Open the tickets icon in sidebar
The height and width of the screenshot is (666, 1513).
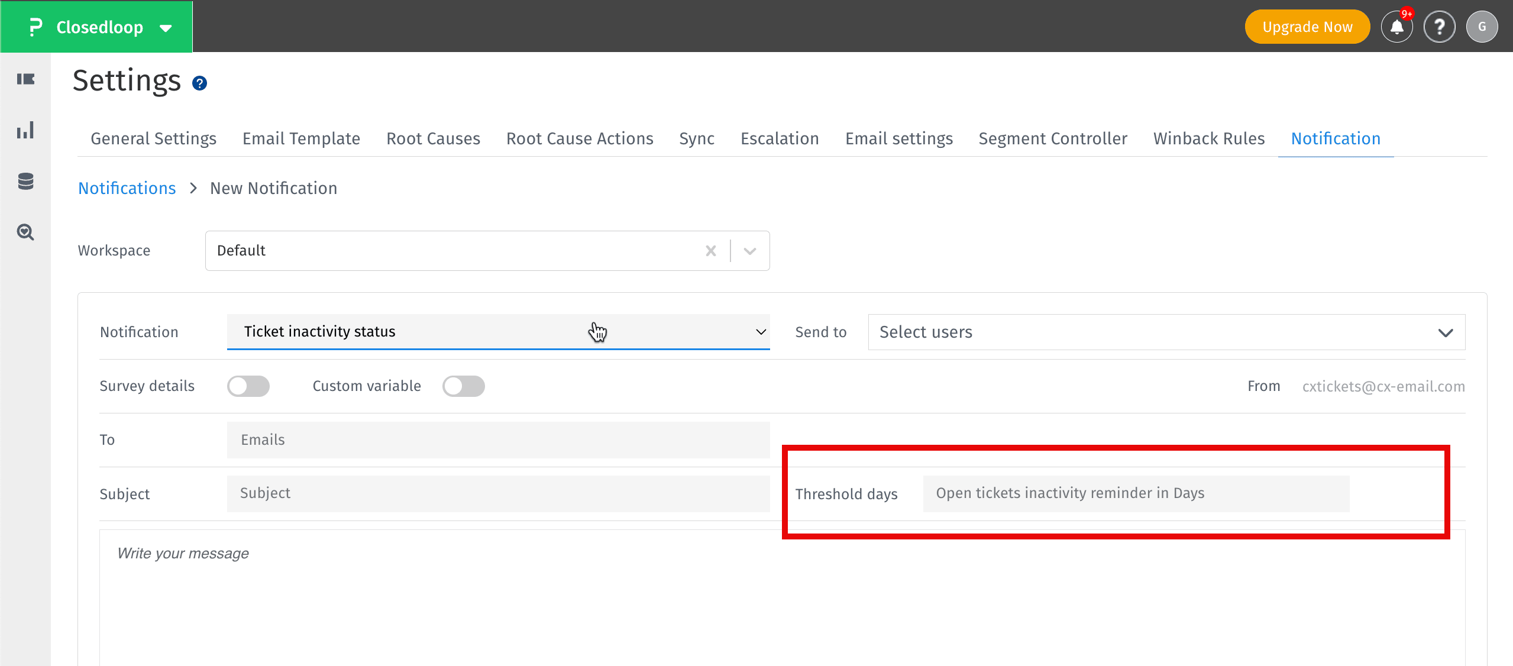tap(25, 79)
